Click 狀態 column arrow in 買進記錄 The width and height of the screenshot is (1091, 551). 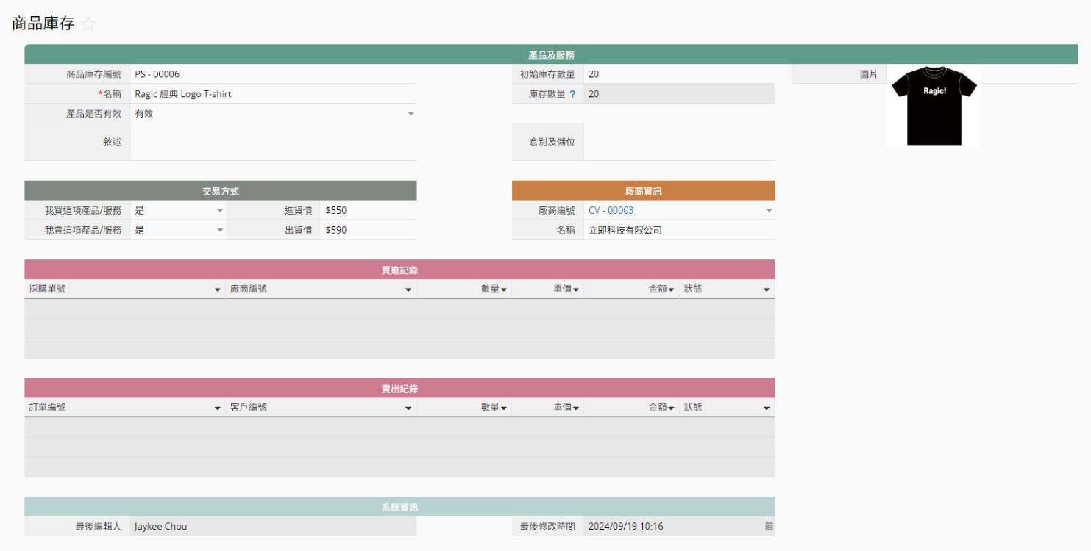coord(767,289)
